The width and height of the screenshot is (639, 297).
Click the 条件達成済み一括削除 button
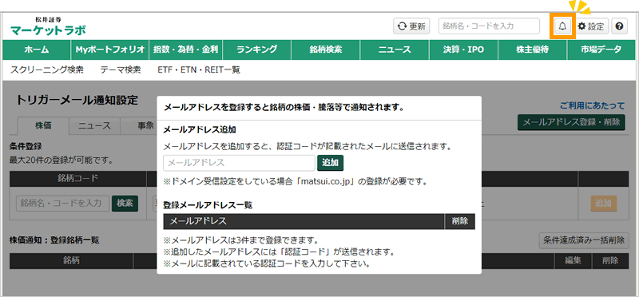[x=584, y=240]
